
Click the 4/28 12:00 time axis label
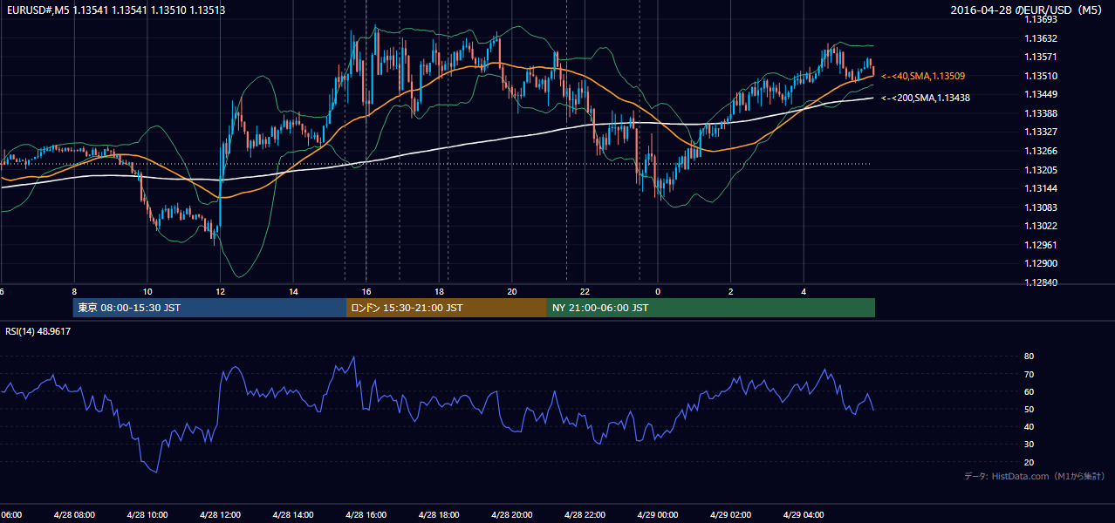click(x=220, y=514)
